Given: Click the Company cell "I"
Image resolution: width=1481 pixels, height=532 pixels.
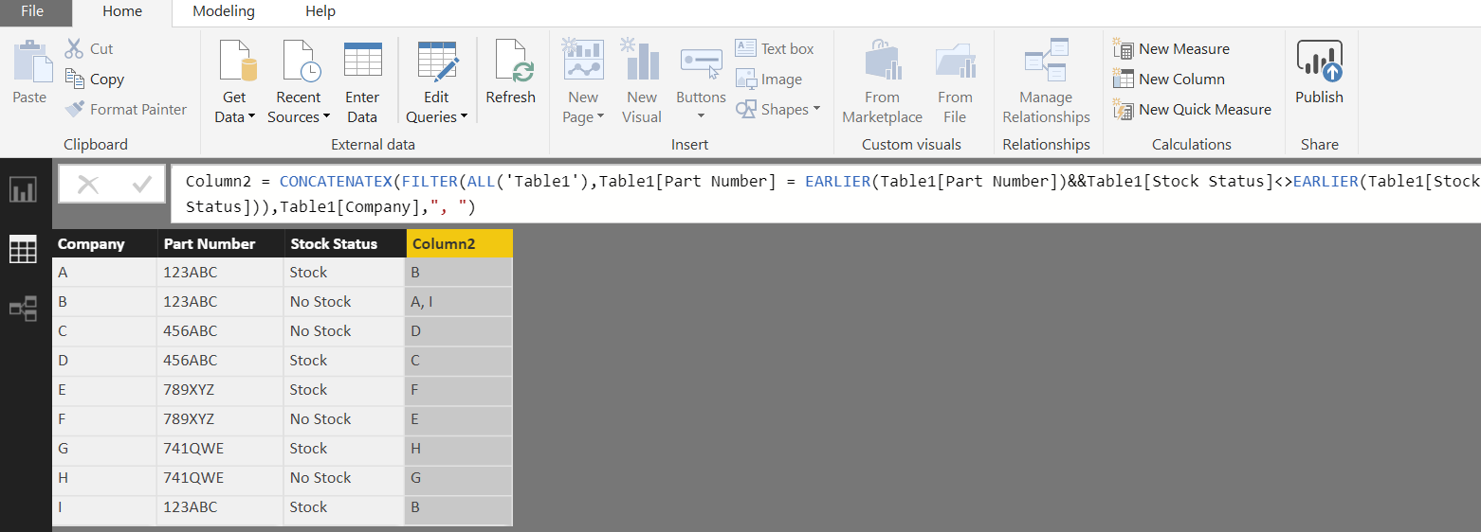Looking at the screenshot, I should tap(104, 507).
